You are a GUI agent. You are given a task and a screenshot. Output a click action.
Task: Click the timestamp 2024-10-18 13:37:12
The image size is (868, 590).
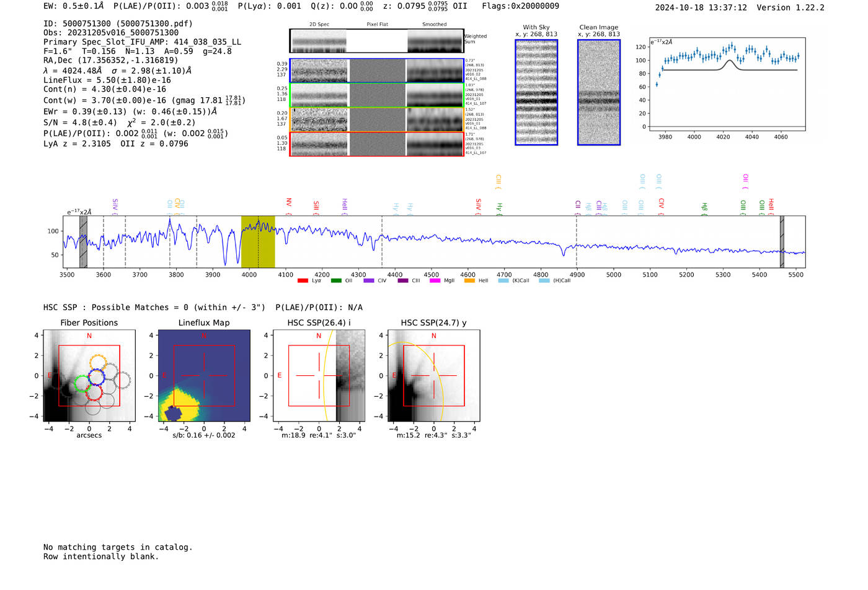[701, 7]
